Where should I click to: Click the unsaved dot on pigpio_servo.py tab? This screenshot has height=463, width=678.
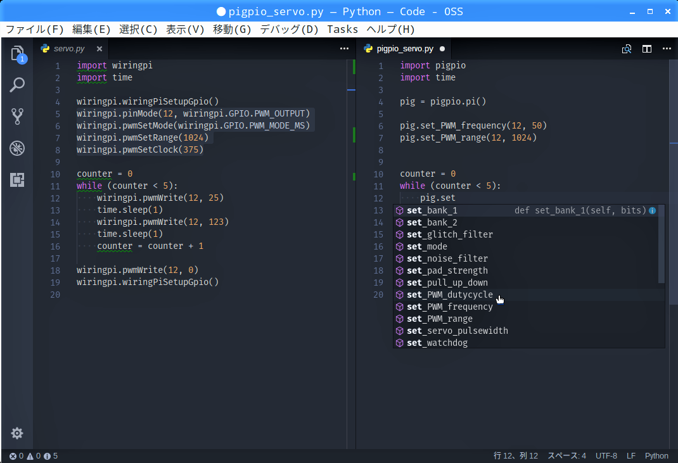coord(442,49)
